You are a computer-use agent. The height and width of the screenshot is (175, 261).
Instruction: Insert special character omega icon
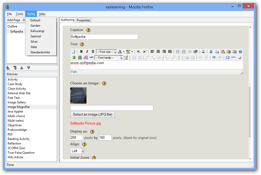pos(228,57)
